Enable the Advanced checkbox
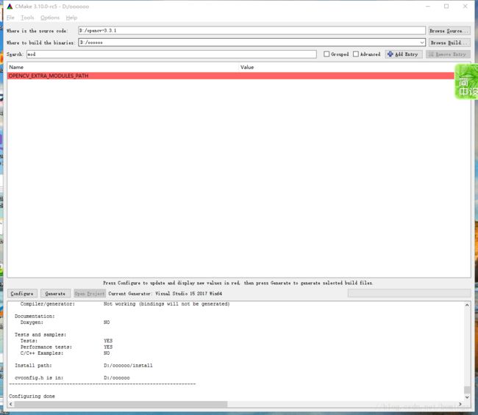 tap(356, 54)
